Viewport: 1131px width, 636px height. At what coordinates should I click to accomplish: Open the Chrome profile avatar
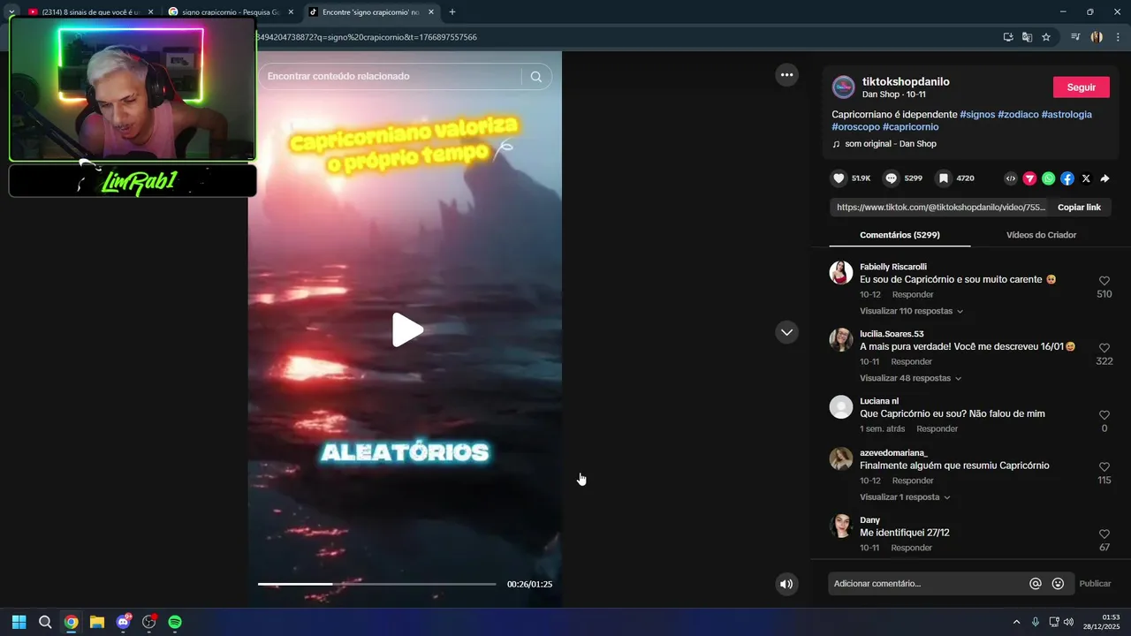click(x=1097, y=37)
